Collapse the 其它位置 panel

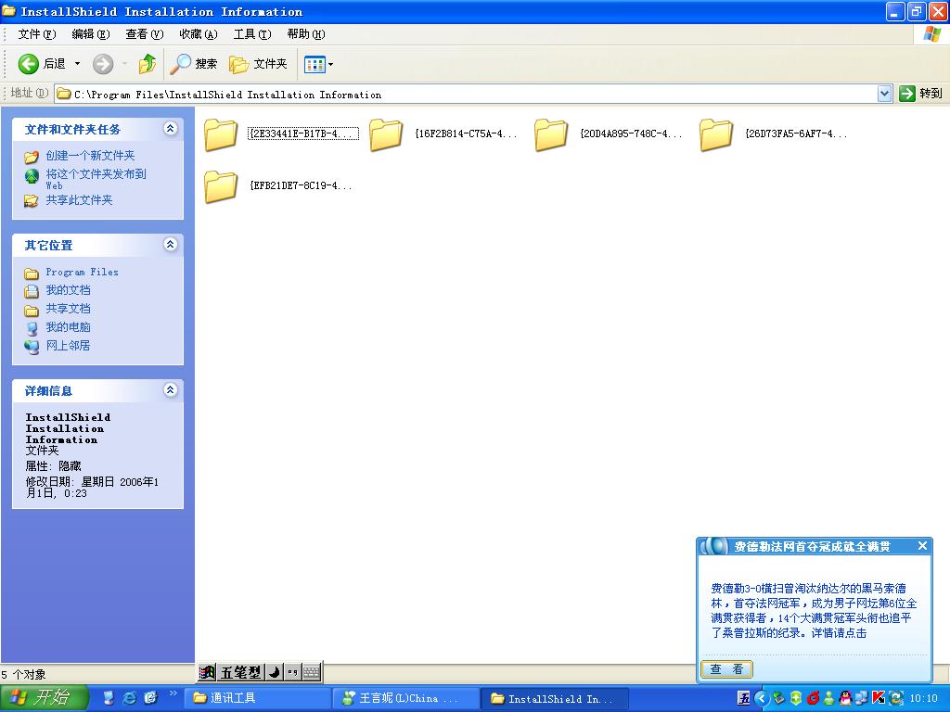pyautogui.click(x=171, y=244)
